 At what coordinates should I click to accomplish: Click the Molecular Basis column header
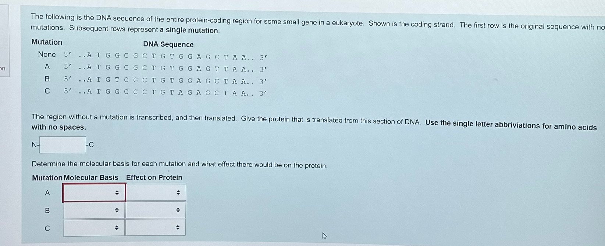(91, 177)
